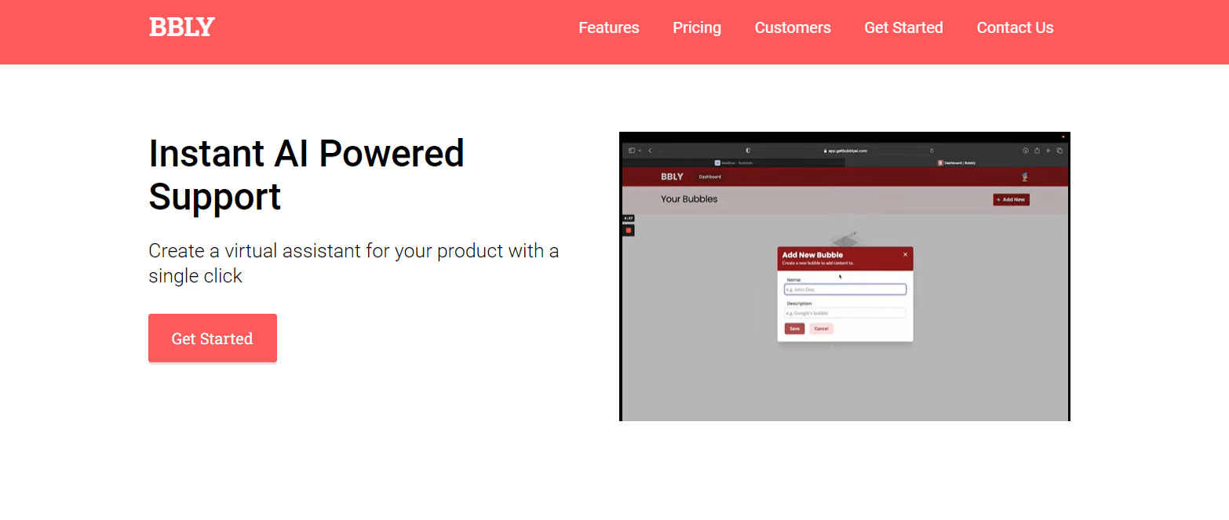Open the sidebar dropdown chevron in the demo video browser
This screenshot has width=1229, height=520.
[x=640, y=151]
